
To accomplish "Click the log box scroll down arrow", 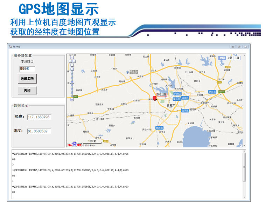I will pyautogui.click(x=244, y=197).
